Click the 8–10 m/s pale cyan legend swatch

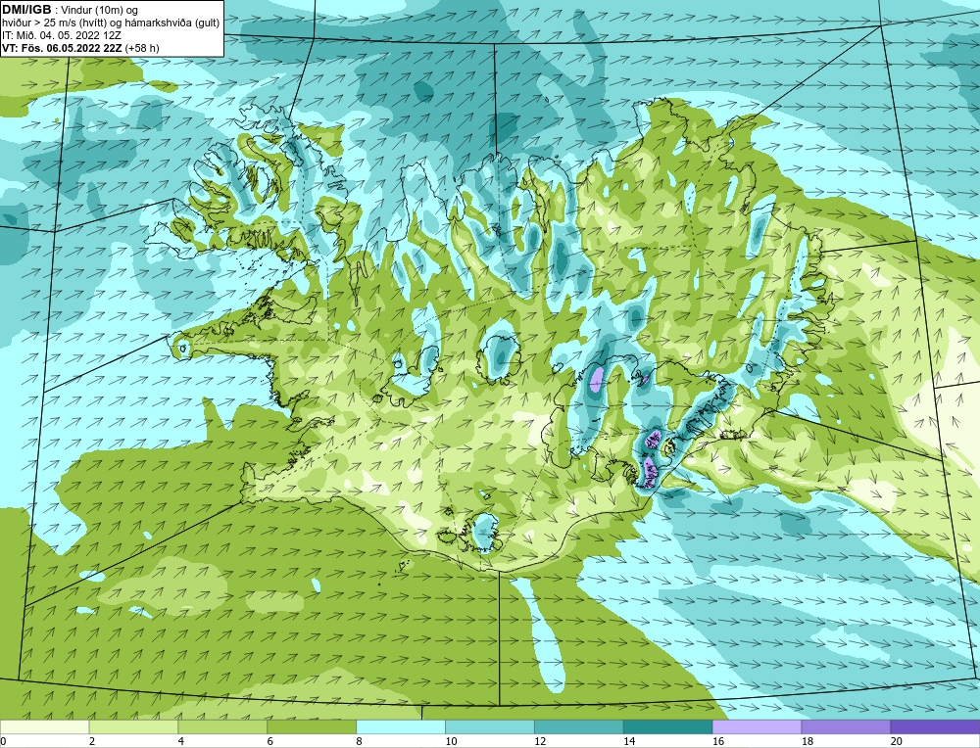click(x=401, y=726)
